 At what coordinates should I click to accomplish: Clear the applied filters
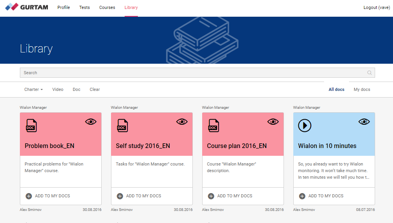(x=95, y=89)
